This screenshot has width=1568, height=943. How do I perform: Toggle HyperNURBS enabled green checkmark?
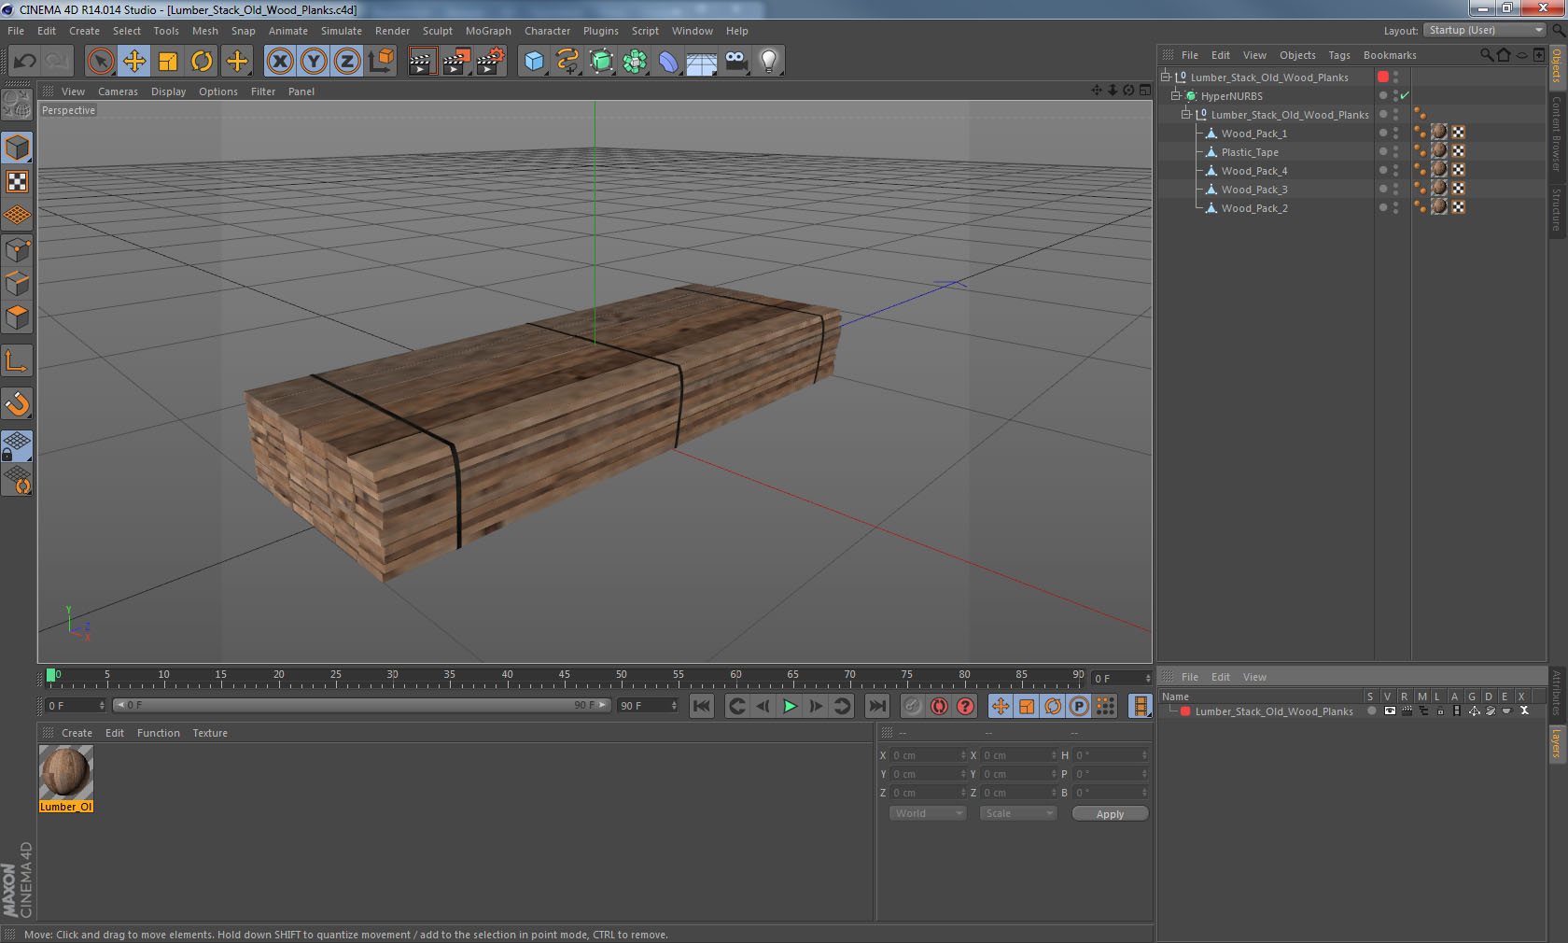coord(1405,95)
